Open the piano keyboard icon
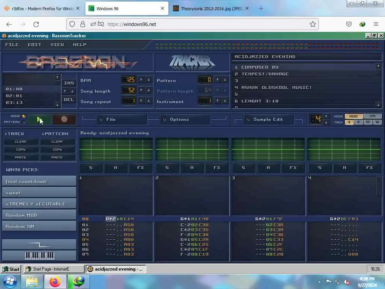Viewport: 385px width, 289px height. (x=39, y=256)
